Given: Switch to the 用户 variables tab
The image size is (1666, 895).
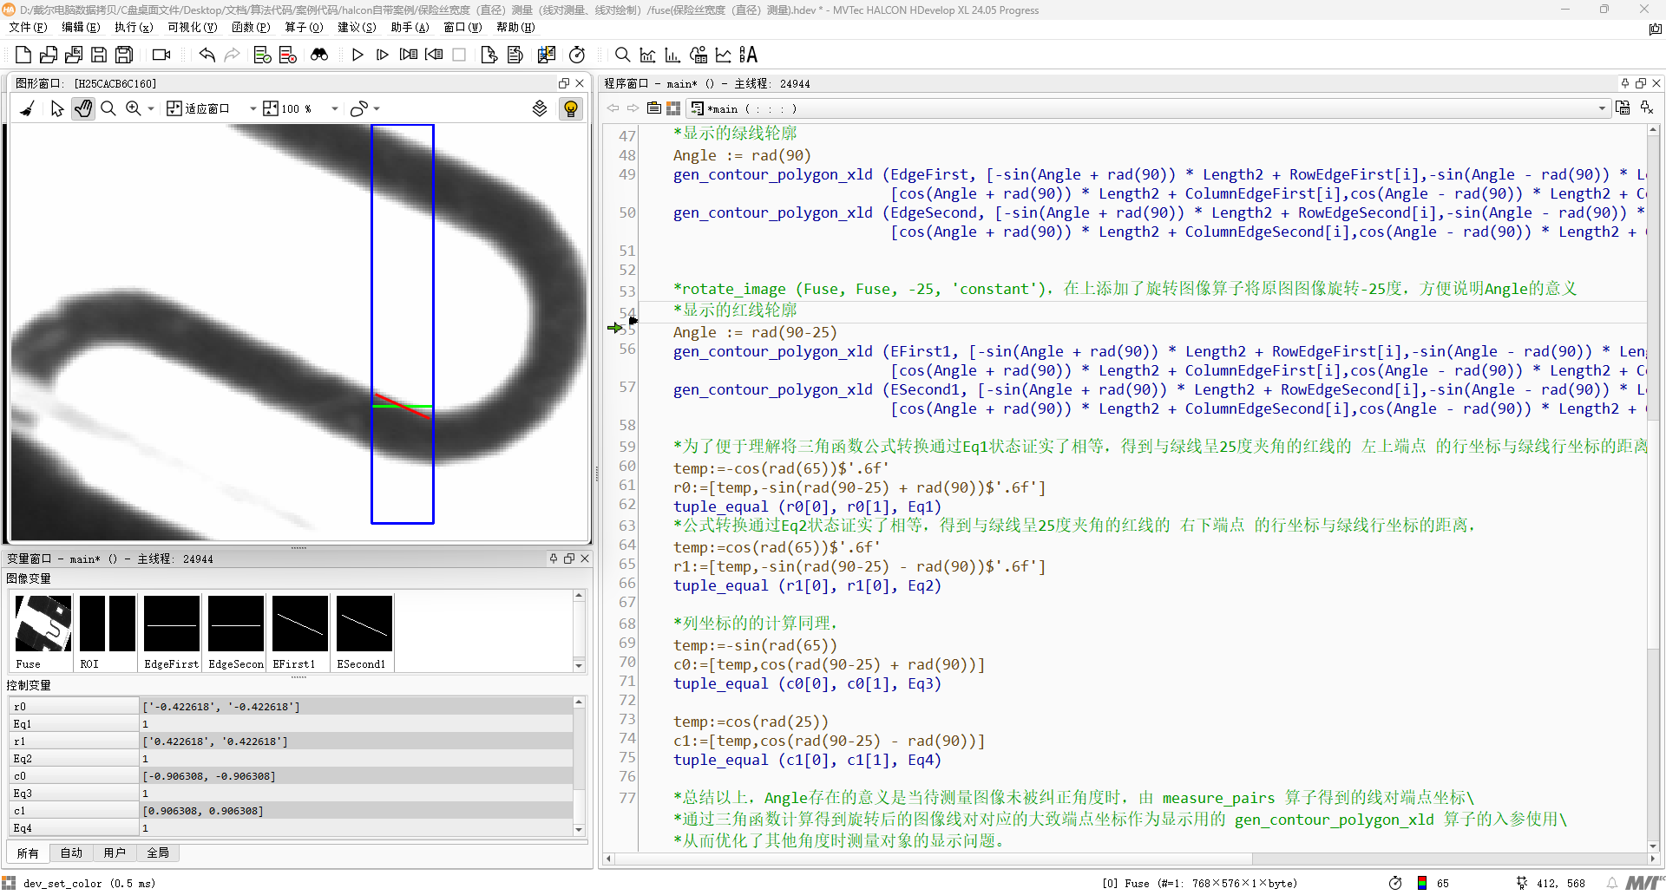Looking at the screenshot, I should [115, 853].
